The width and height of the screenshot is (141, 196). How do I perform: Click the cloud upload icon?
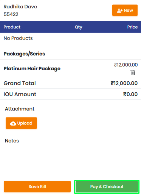pos(13,123)
